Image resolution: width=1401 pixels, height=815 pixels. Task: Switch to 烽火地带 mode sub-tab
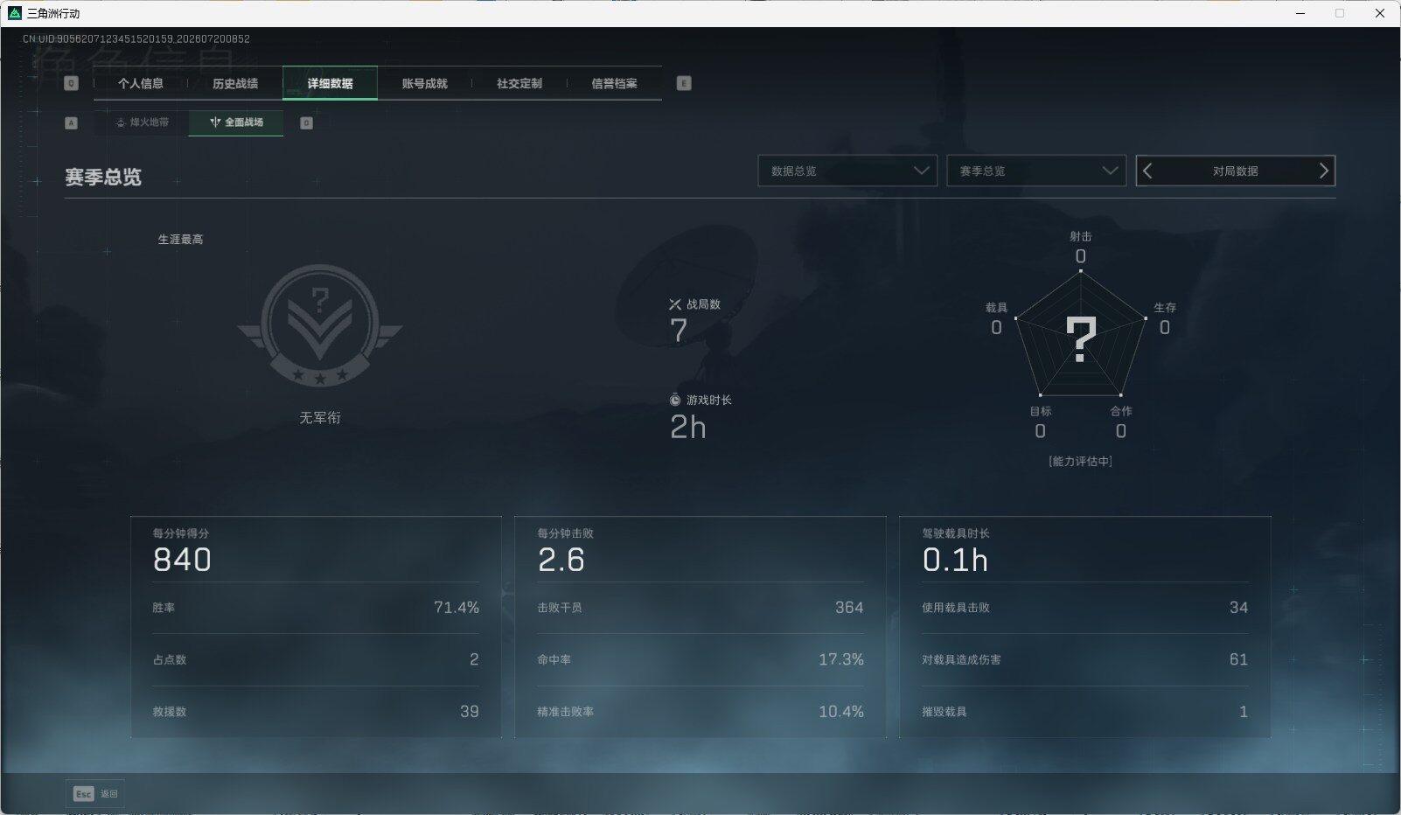[142, 122]
